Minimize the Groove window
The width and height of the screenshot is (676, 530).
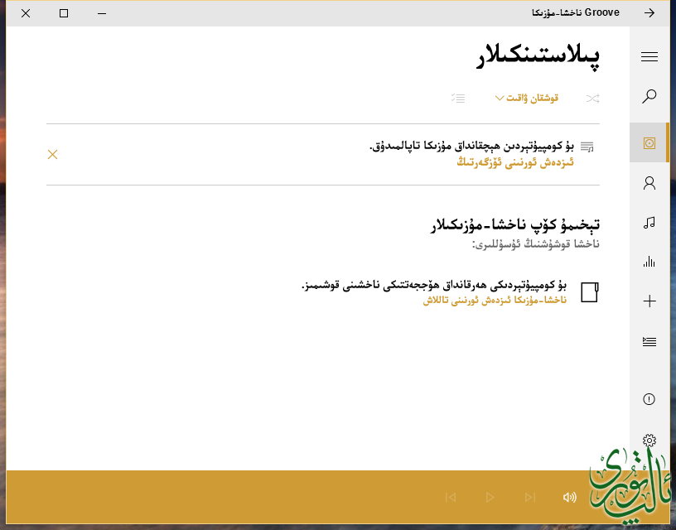(x=102, y=13)
